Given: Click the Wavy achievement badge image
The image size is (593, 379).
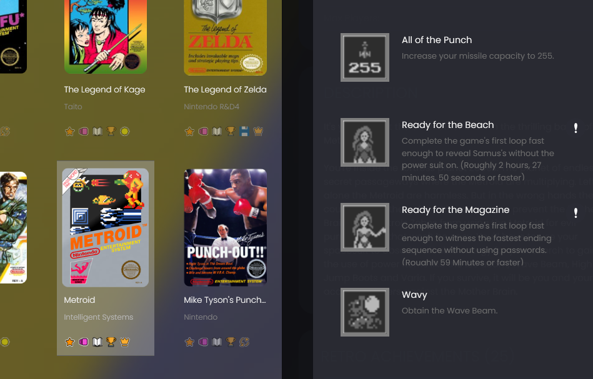Looking at the screenshot, I should 365,312.
